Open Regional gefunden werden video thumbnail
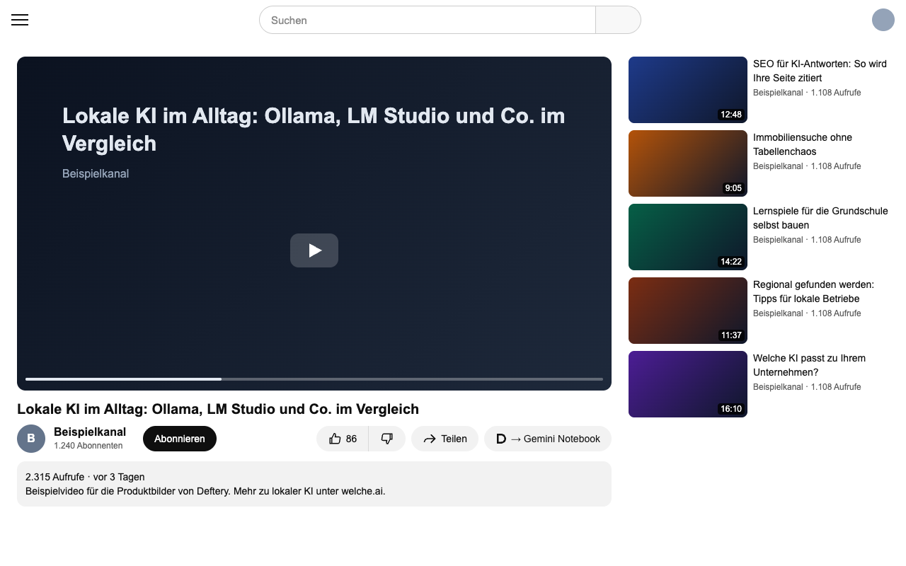906x566 pixels. coord(688,311)
